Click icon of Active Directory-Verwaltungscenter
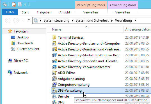The width and height of the screenshot is (151, 104). (54, 67)
